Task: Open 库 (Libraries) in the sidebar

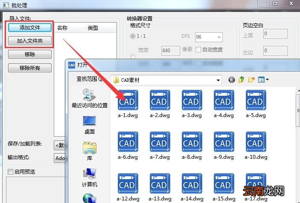Action: point(89,152)
